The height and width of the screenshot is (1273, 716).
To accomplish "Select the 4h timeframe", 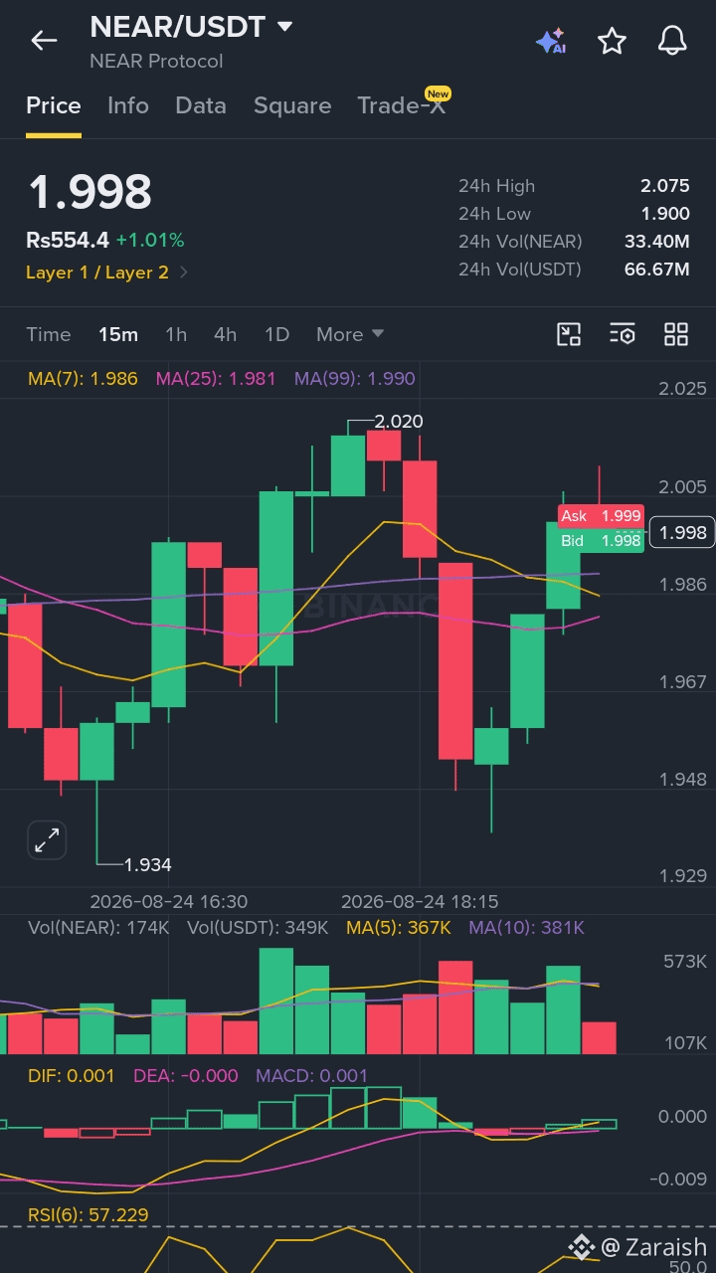I will point(226,334).
